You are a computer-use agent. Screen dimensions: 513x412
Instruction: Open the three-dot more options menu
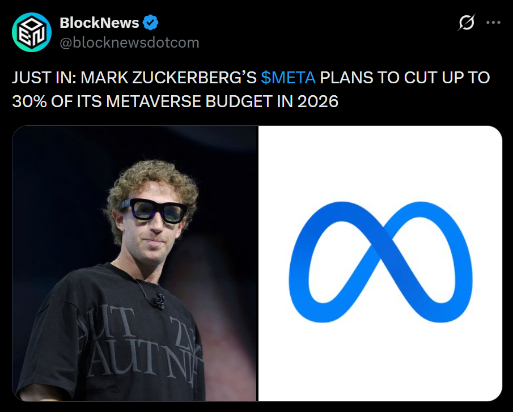click(493, 23)
